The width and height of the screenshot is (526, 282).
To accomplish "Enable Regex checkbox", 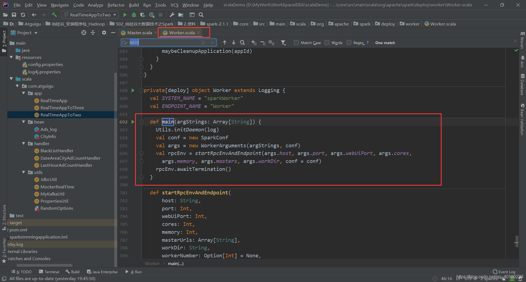I will coord(349,42).
